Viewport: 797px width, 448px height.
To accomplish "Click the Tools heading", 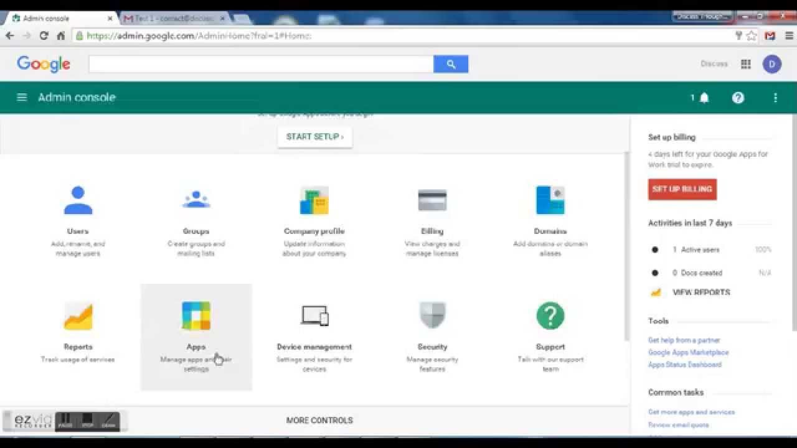I will 658,321.
